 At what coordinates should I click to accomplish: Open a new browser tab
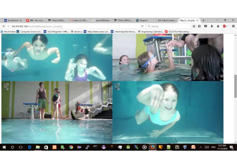204,20
